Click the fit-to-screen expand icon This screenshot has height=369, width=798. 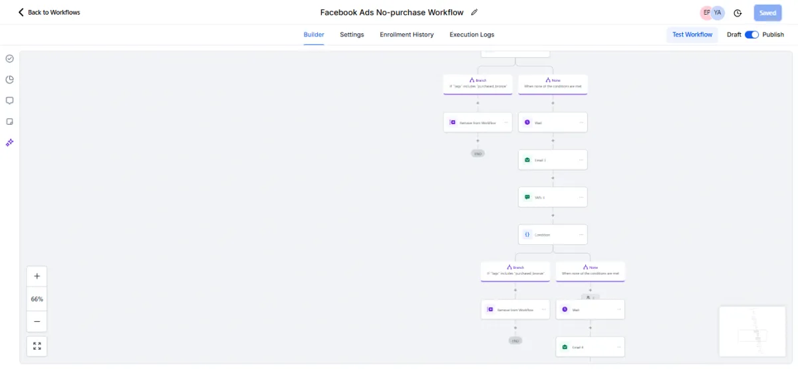(x=37, y=346)
